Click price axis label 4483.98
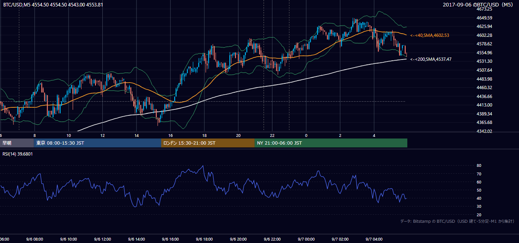The image size is (519, 243). click(x=485, y=79)
